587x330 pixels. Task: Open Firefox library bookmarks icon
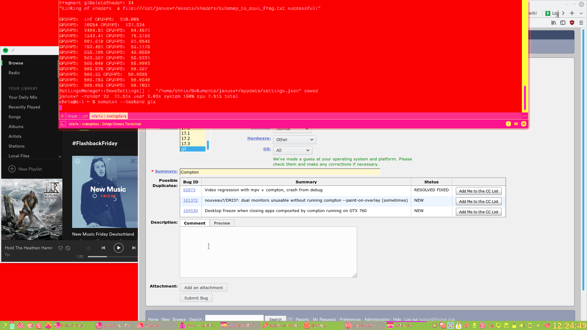tap(554, 23)
